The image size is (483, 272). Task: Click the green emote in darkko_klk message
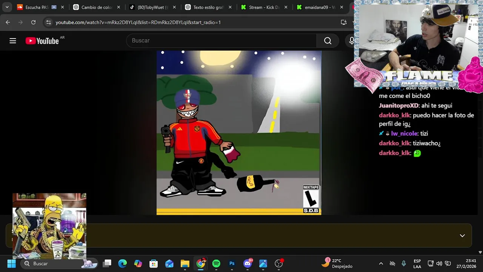[417, 153]
